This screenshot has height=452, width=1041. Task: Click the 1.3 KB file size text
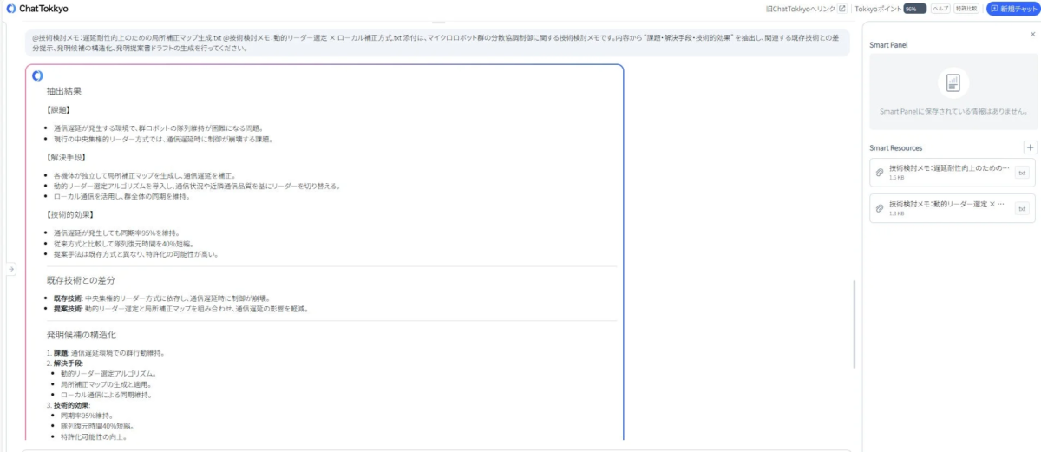tap(896, 213)
